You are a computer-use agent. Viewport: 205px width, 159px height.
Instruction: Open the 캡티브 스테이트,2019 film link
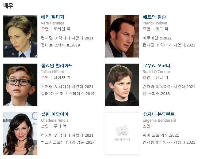(x=60, y=45)
